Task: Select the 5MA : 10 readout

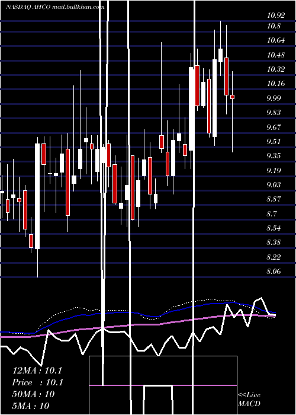Action: click(31, 406)
